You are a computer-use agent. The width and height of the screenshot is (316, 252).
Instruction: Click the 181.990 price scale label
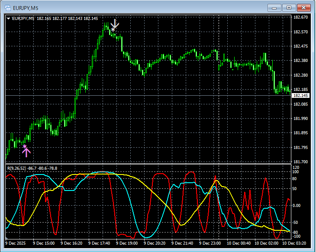(x=300, y=118)
